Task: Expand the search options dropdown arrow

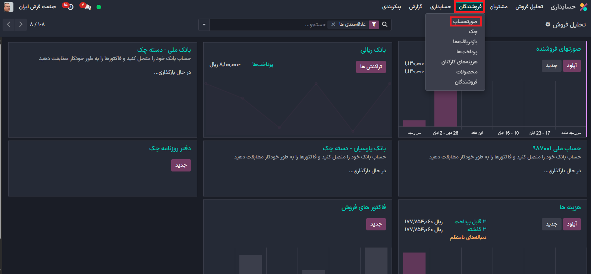Action: [204, 25]
